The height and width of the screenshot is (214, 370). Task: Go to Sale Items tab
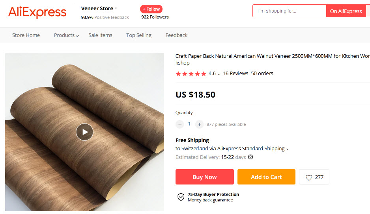pyautogui.click(x=100, y=35)
